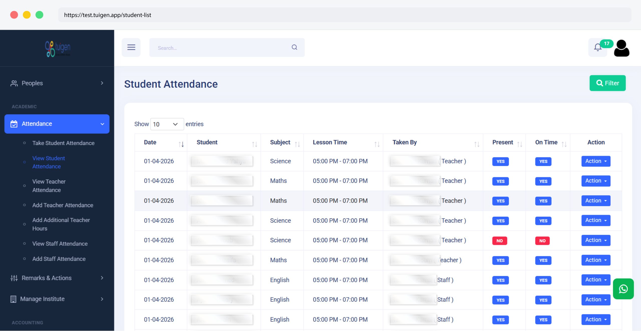Open the Manage Institute building icon
The width and height of the screenshot is (641, 331).
14,299
